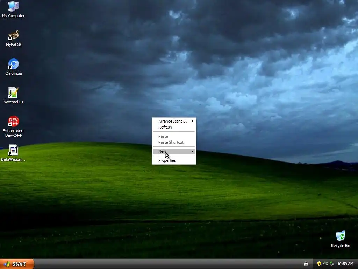Click the 10:59 AM taskbar clock

click(x=345, y=264)
